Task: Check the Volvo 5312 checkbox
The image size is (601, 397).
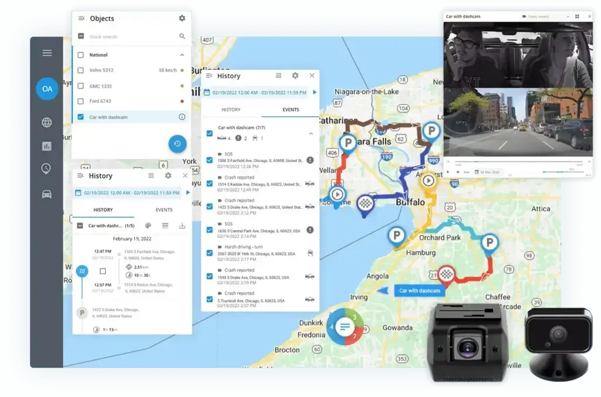Action: click(x=81, y=70)
